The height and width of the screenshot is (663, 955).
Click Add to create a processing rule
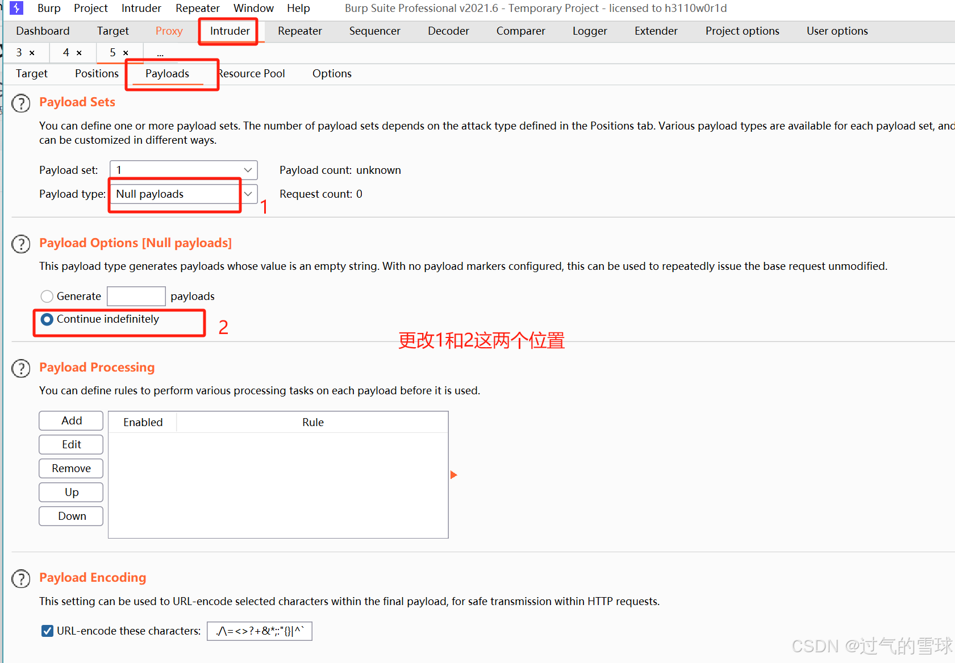point(70,420)
